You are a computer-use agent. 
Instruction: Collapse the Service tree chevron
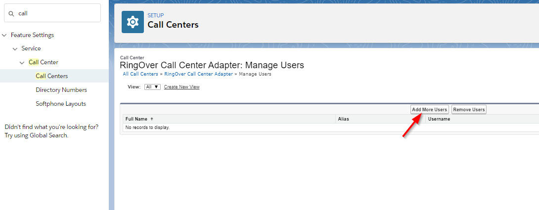click(15, 49)
